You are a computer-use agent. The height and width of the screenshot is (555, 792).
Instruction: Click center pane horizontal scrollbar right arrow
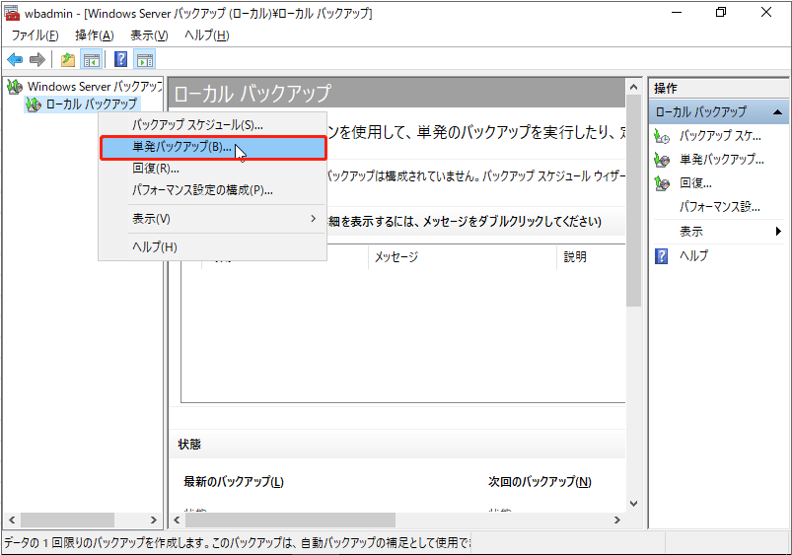[617, 520]
